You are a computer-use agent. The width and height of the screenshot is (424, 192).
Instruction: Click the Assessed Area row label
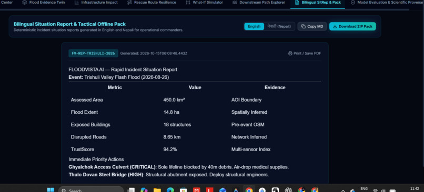(87, 100)
